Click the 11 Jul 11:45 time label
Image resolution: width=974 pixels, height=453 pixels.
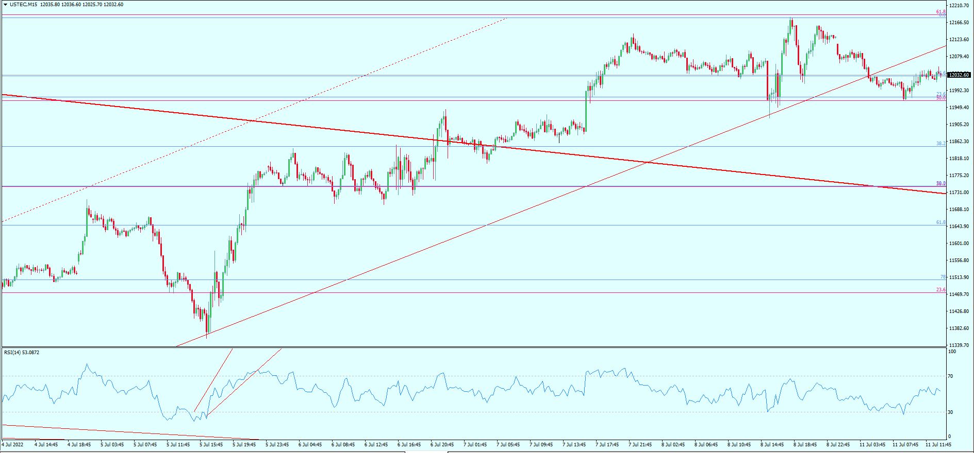[938, 444]
